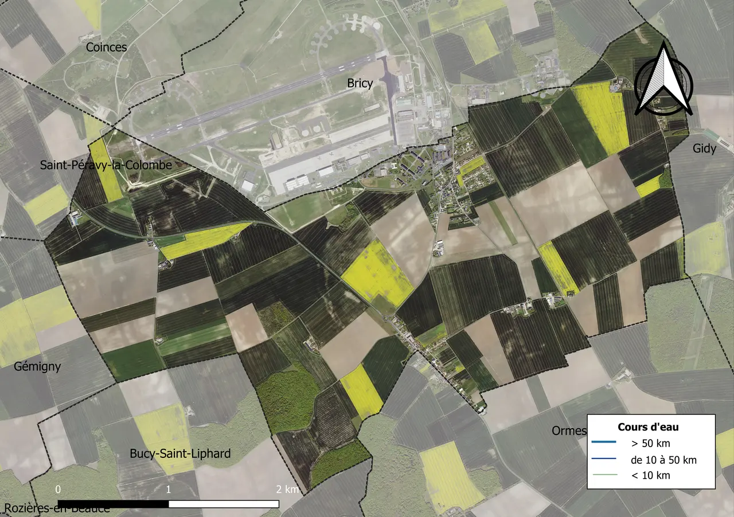Click the Saint-Péravy-la-Colombe label

106,166
